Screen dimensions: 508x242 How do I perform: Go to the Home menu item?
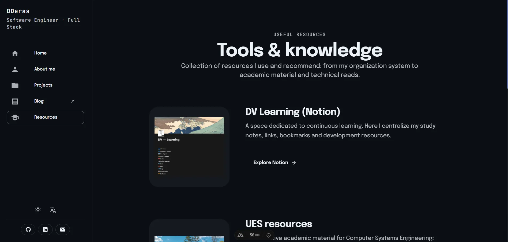(45, 53)
